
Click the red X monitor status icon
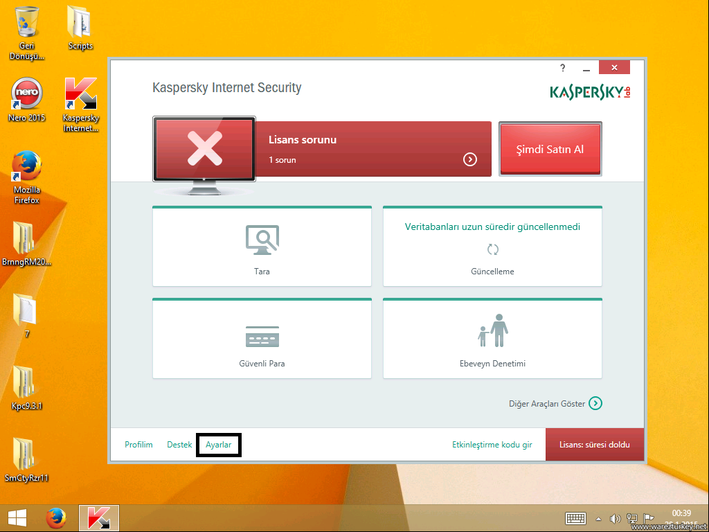[x=204, y=149]
